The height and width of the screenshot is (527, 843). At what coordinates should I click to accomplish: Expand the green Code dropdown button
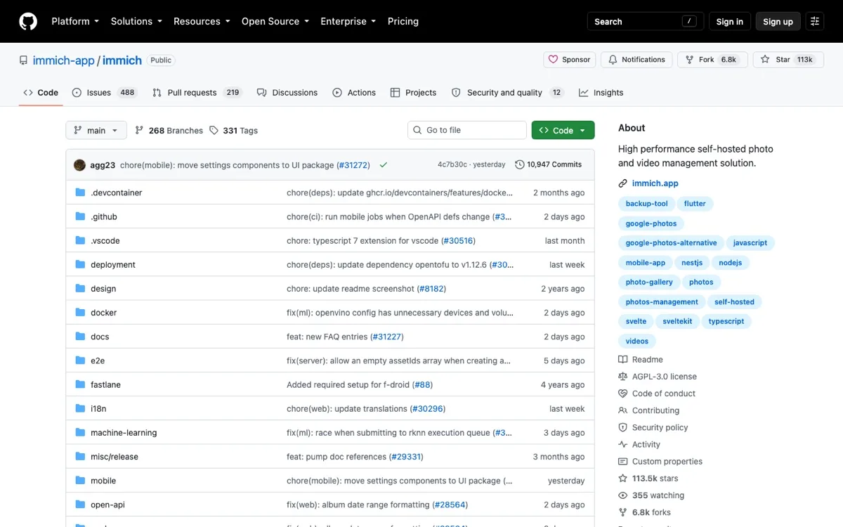tap(563, 131)
